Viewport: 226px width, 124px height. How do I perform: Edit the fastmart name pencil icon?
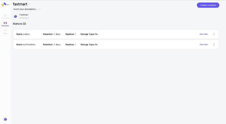[x=29, y=4]
